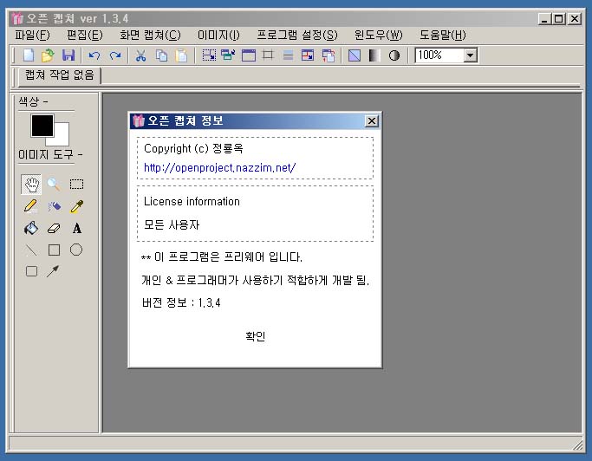Click the crop toolbar icon
The height and width of the screenshot is (461, 592).
[x=268, y=55]
